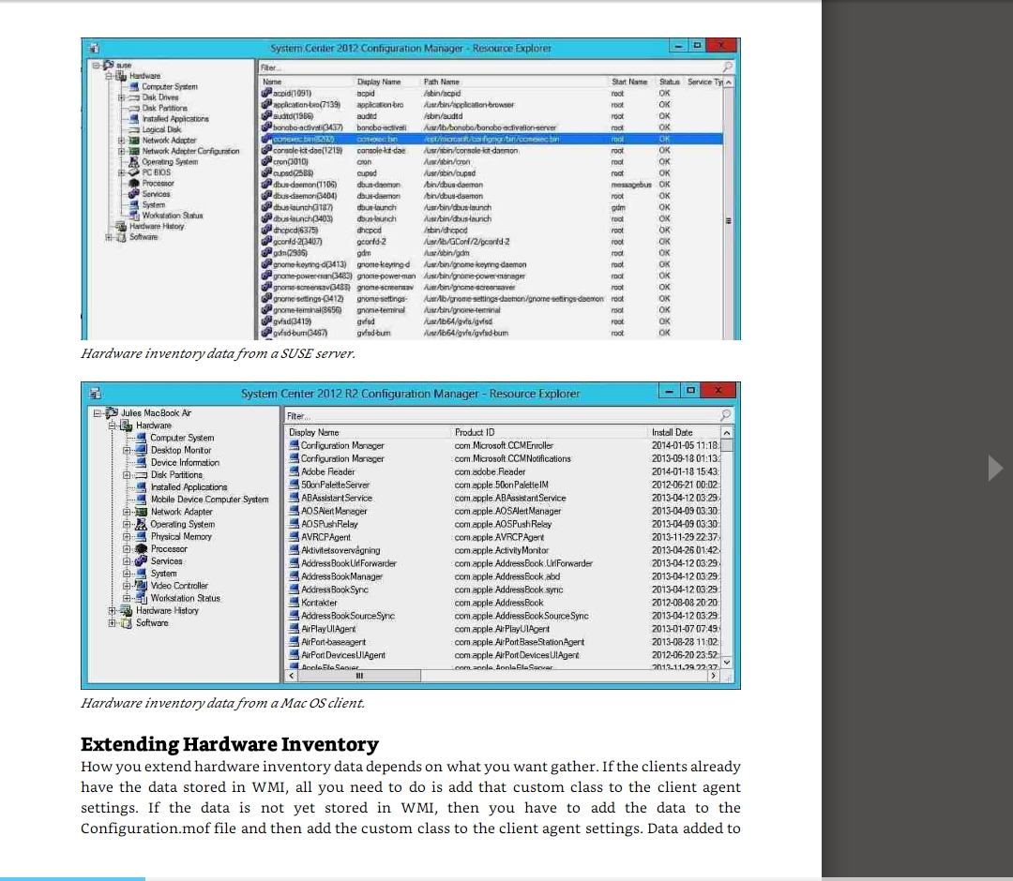Click the search magnifier in SUSE filter bar
Viewport: 1013px width, 881px height.
click(x=728, y=67)
